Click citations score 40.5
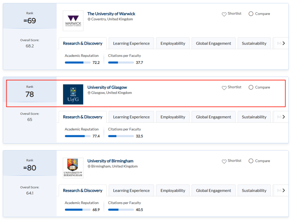The image size is (291, 221). coord(139,210)
